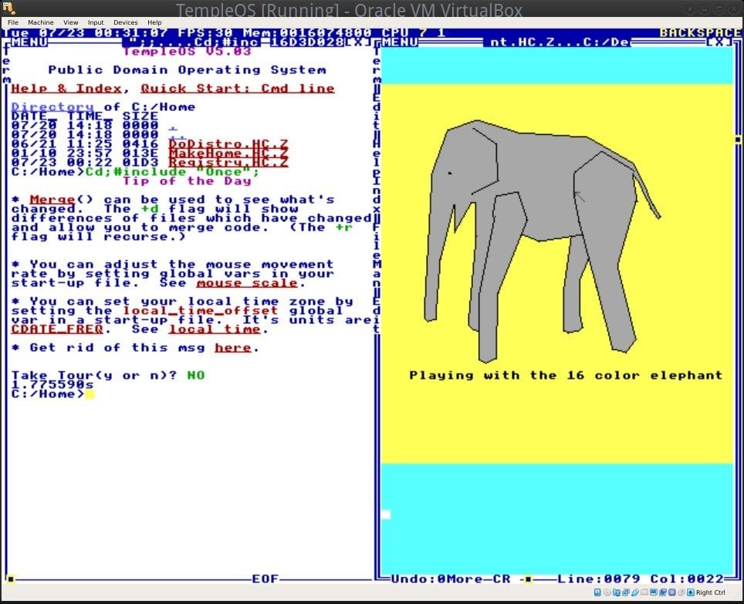Close the right elephant window with [X]
This screenshot has height=604, width=744.
pos(720,42)
